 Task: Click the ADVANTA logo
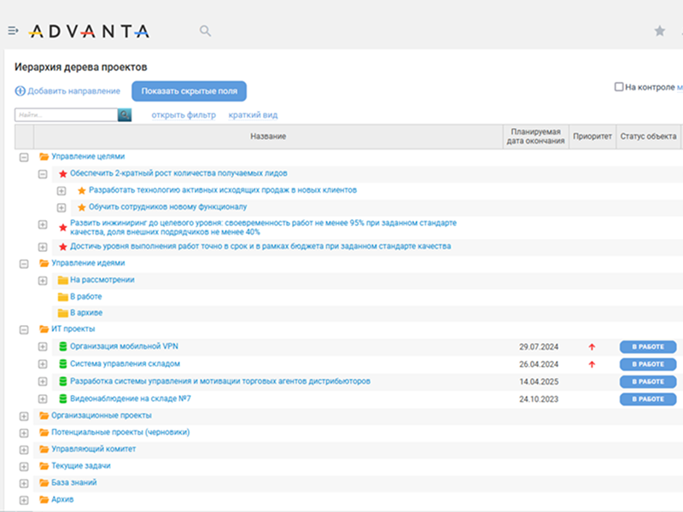(89, 32)
